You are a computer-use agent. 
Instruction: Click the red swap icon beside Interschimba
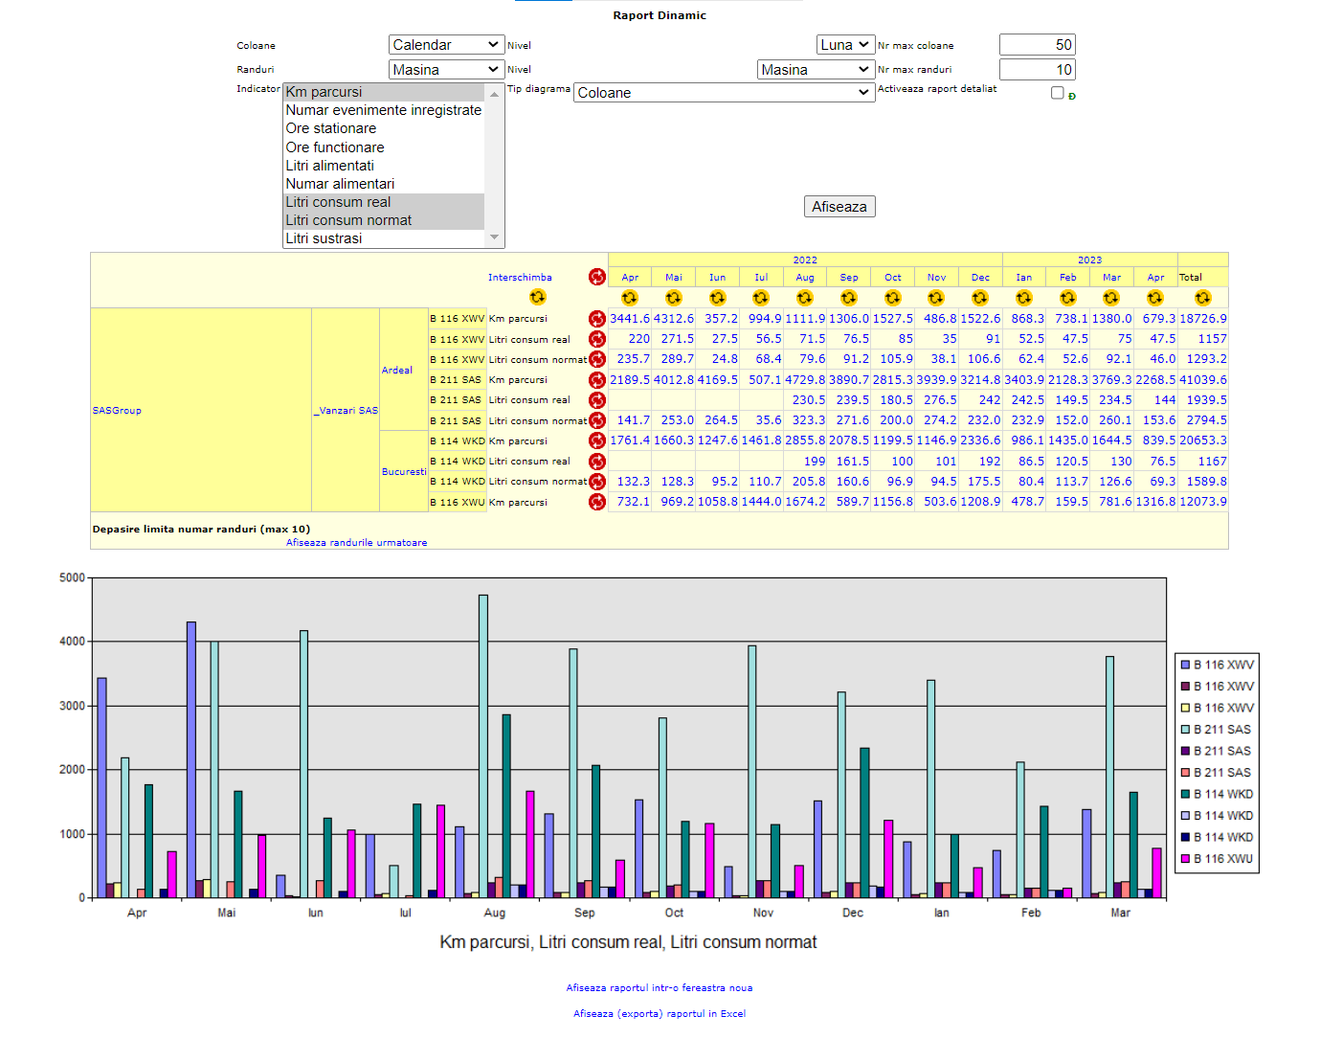click(x=597, y=277)
